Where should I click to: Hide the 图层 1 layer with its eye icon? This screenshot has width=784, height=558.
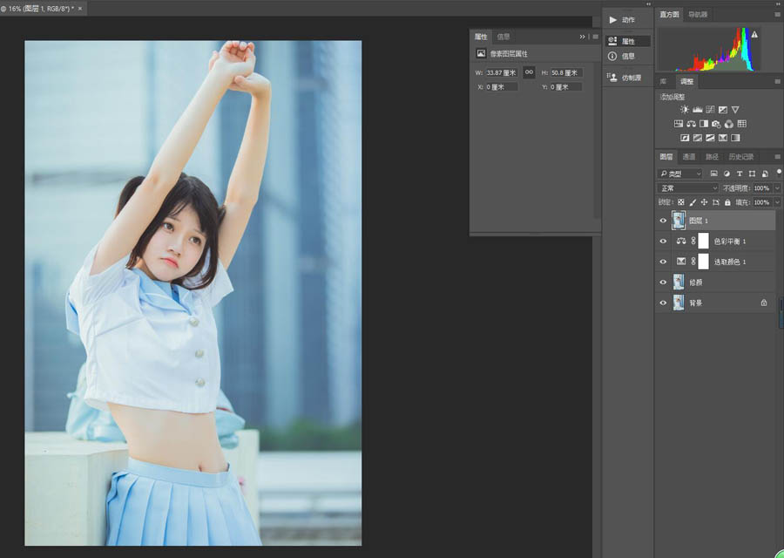[x=663, y=221]
